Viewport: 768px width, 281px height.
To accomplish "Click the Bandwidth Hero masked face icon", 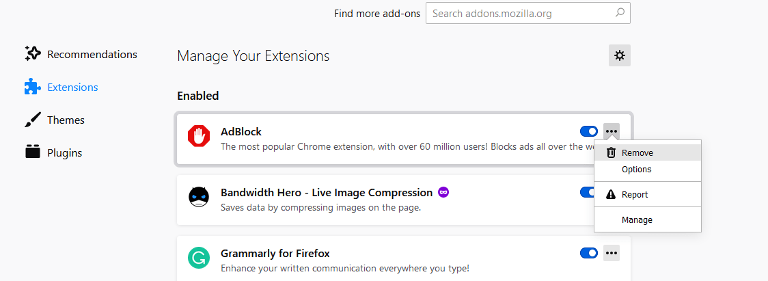I will coord(199,197).
